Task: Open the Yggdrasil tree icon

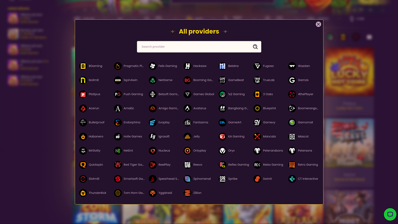Action: pyautogui.click(x=153, y=193)
